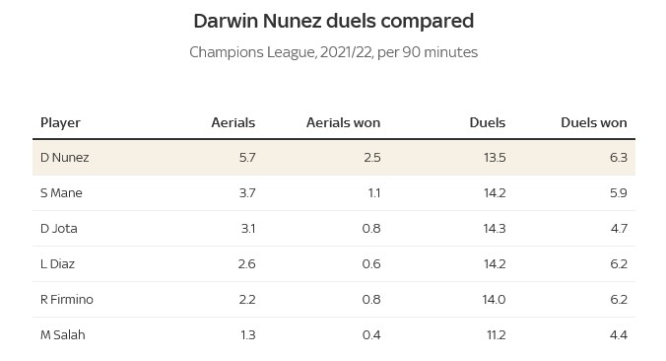Click the Duels column header

487,123
